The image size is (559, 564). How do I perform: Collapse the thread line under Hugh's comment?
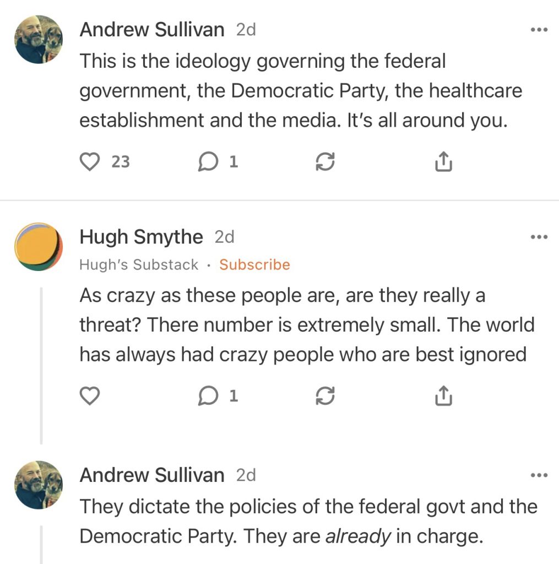(x=42, y=364)
